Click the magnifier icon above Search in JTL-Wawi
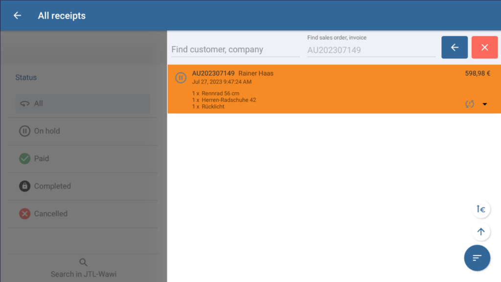The image size is (501, 282). tap(84, 262)
